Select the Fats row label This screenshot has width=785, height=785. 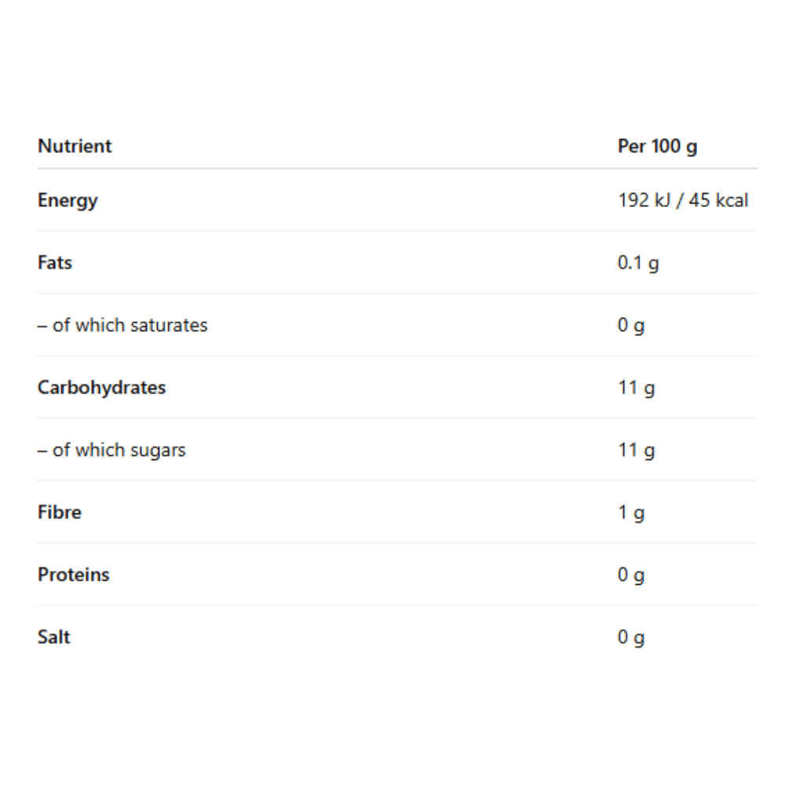55,262
